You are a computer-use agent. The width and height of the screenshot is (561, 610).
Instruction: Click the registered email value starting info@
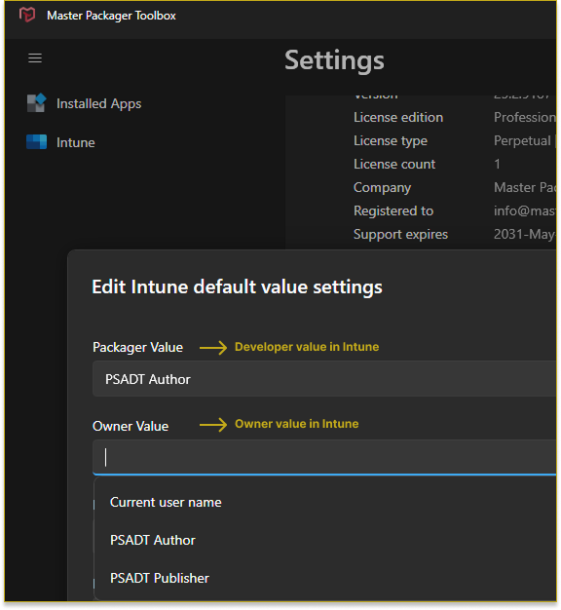(x=524, y=210)
